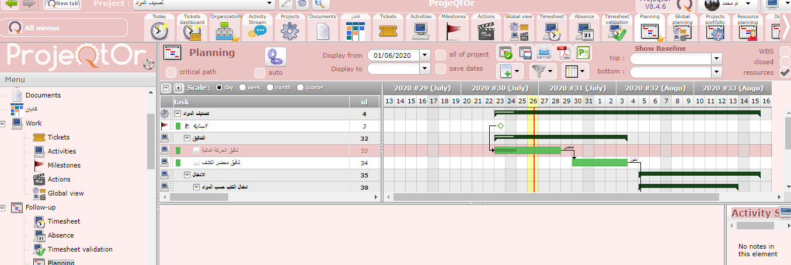
Task: Open the Absence calendar shortcut
Action: 584,27
